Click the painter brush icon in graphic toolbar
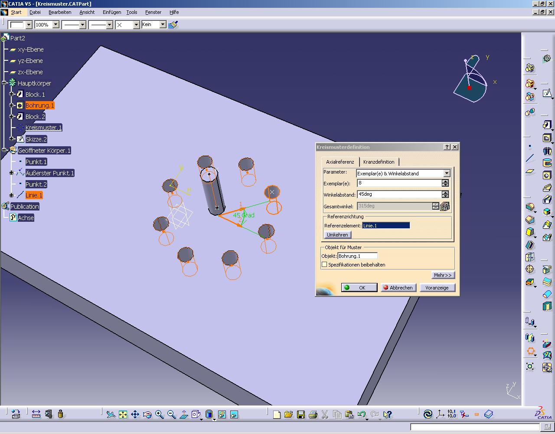Viewport: 555px width, 434px height. coord(173,25)
